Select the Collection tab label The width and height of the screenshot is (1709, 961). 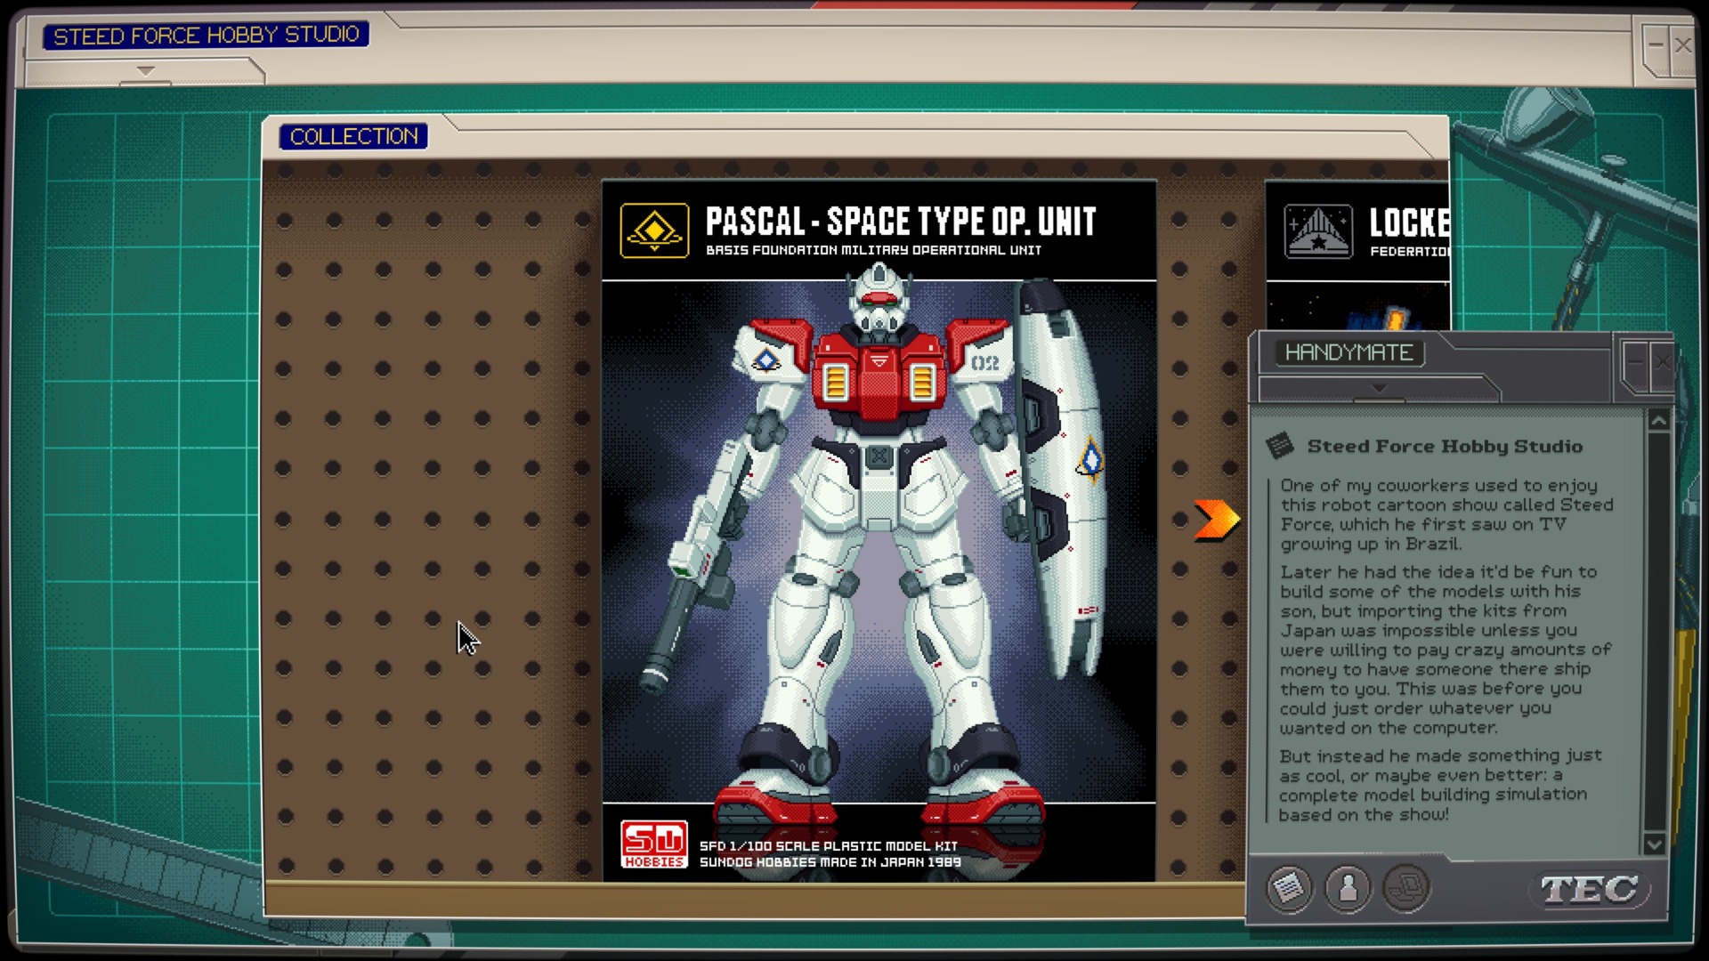353,136
